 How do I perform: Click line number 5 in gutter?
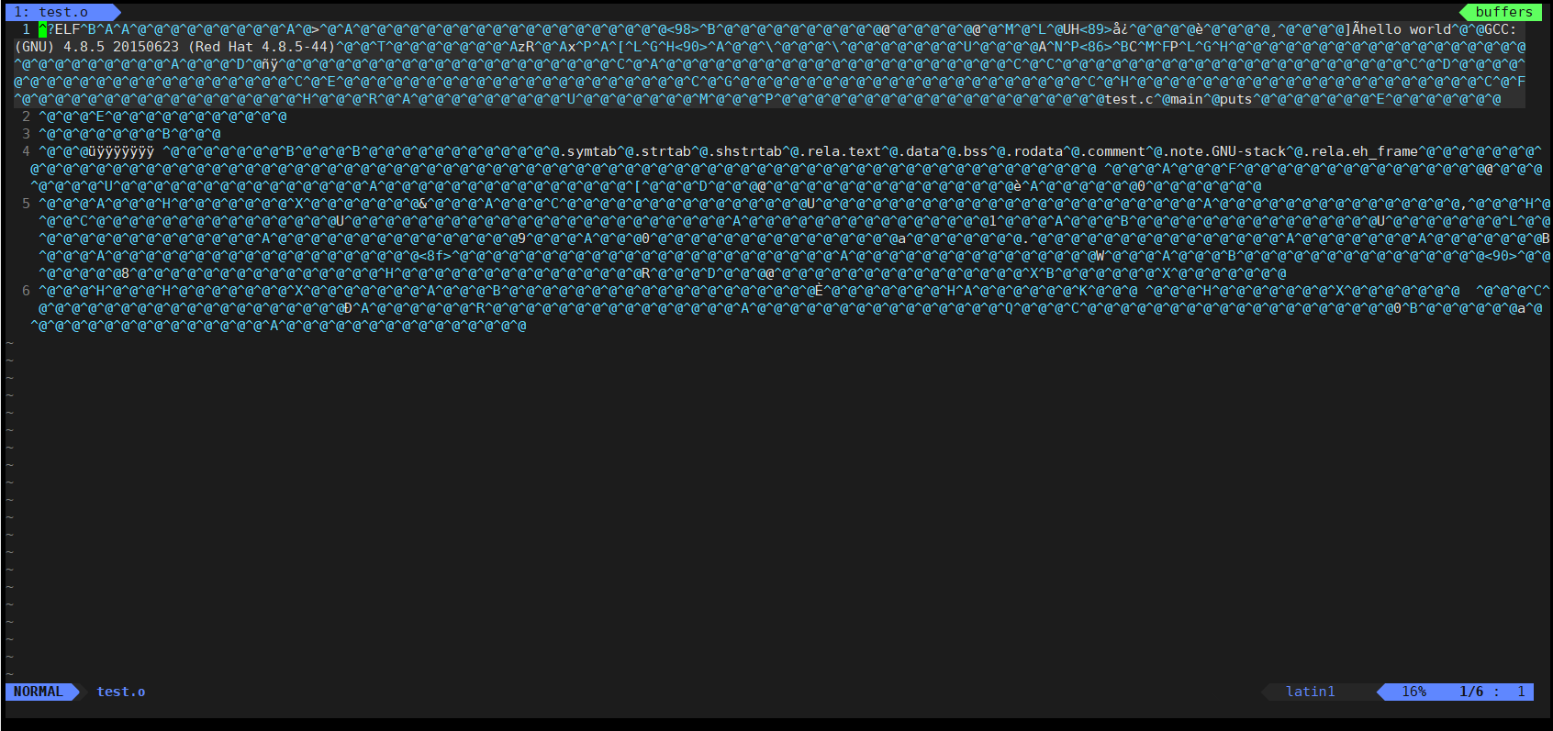pos(26,204)
